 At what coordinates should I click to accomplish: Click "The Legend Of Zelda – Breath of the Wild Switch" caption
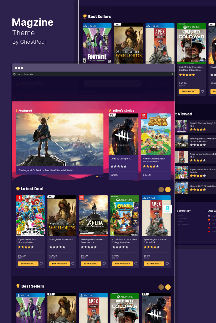pos(46,170)
